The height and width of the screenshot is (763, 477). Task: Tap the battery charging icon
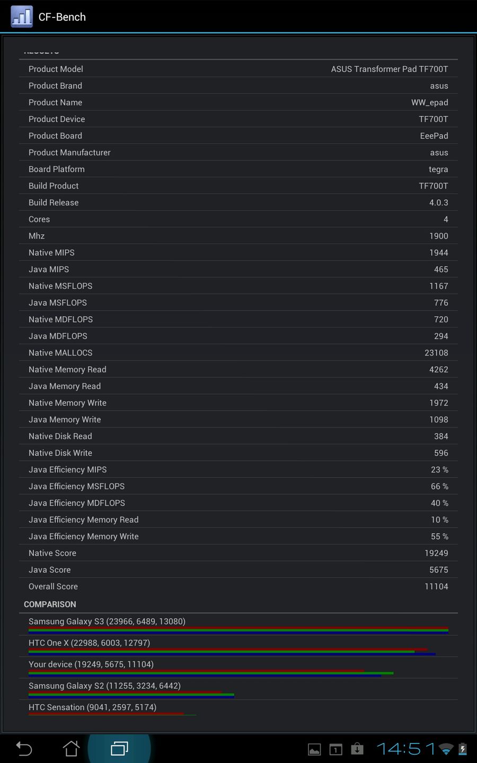tap(462, 749)
